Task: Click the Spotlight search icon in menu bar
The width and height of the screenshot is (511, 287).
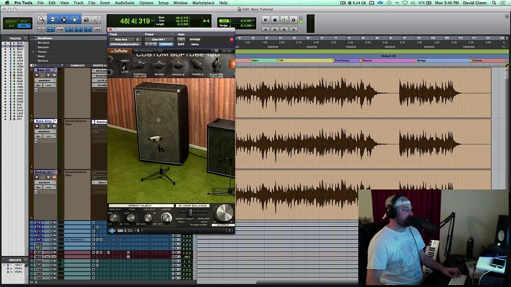Action: [494, 3]
